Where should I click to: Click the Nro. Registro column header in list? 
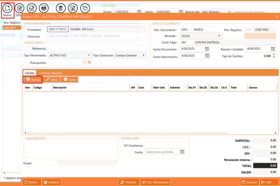[12, 23]
